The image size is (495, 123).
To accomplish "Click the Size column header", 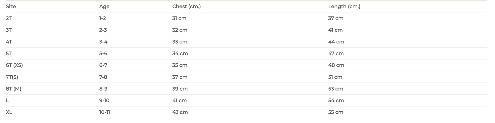I will (x=11, y=7).
